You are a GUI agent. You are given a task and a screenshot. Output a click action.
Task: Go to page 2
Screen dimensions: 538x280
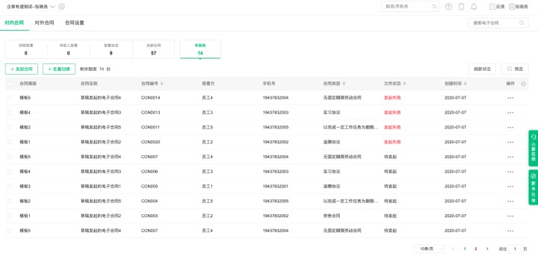(x=475, y=249)
